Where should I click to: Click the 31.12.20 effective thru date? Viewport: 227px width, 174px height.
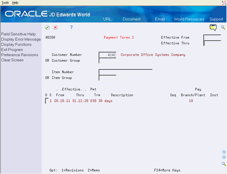(80, 101)
